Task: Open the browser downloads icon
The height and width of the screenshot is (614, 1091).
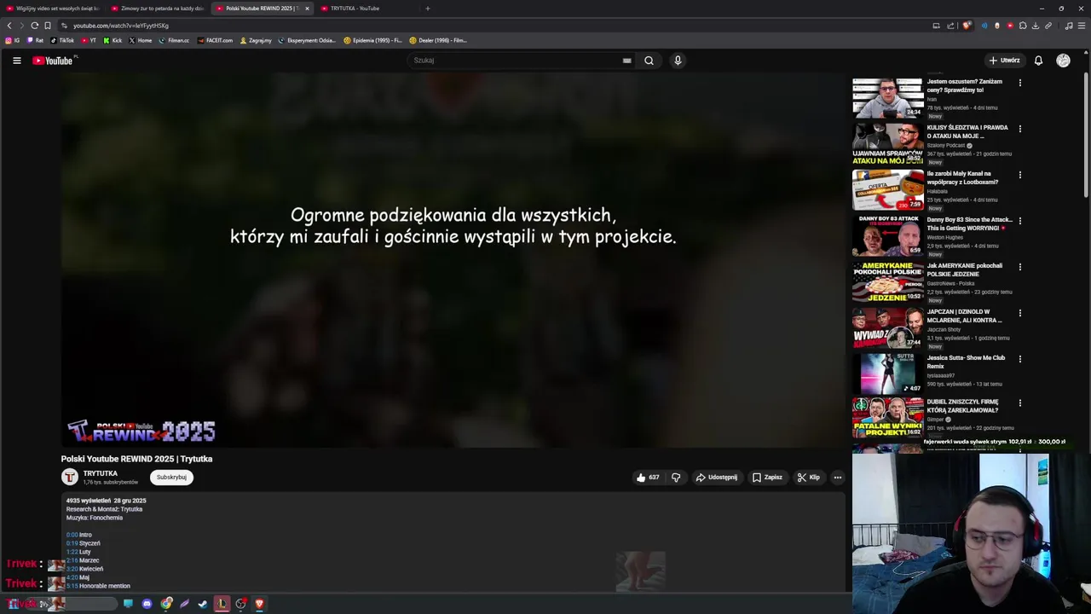Action: tap(1036, 26)
